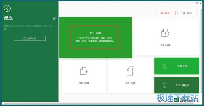Select the PDF 创建 label
The width and height of the screenshot is (204, 106).
(x=84, y=83)
